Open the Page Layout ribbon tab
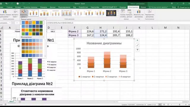The height and width of the screenshot is (107, 190). 30,7
